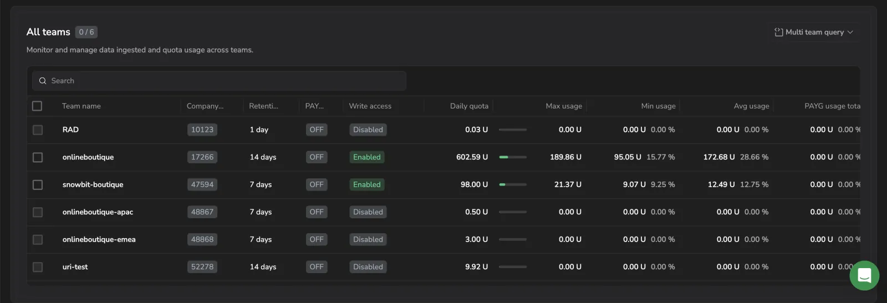Sort by PAYG usage total header
Viewport: 887px width, 303px height.
tap(832, 106)
